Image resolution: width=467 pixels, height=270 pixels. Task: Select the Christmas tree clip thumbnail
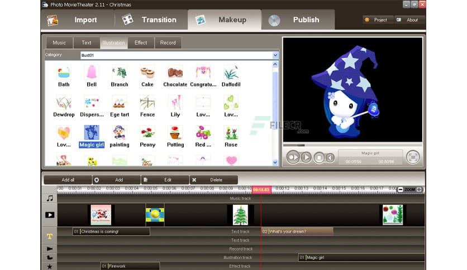[240, 215]
